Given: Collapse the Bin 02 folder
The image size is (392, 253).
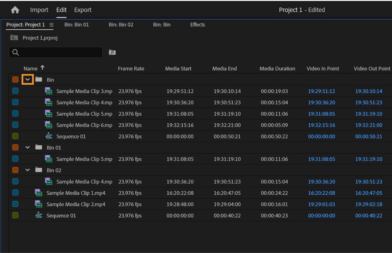Looking at the screenshot, I should click(x=28, y=170).
